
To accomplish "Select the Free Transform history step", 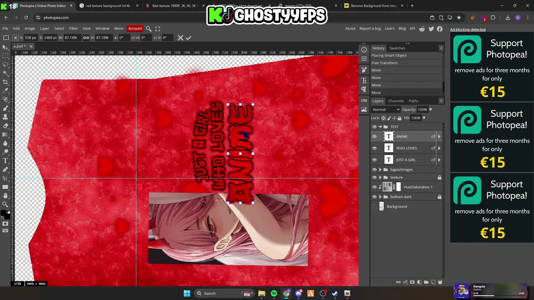I will (406, 63).
